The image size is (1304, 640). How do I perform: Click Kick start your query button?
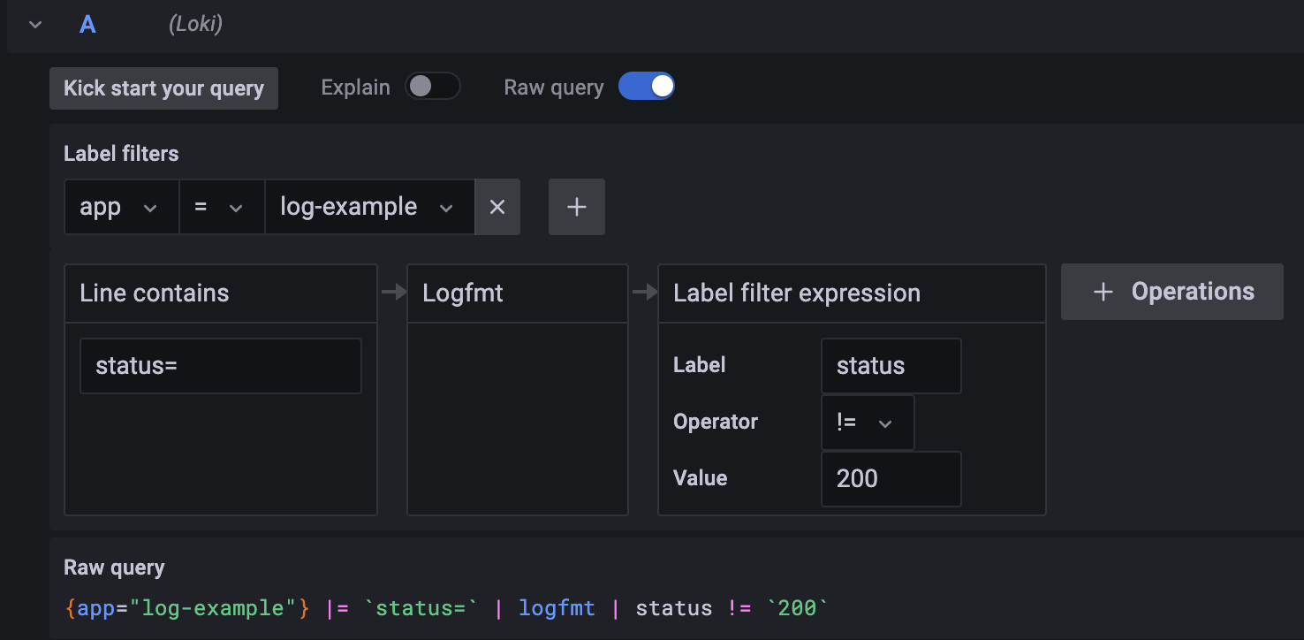click(163, 88)
